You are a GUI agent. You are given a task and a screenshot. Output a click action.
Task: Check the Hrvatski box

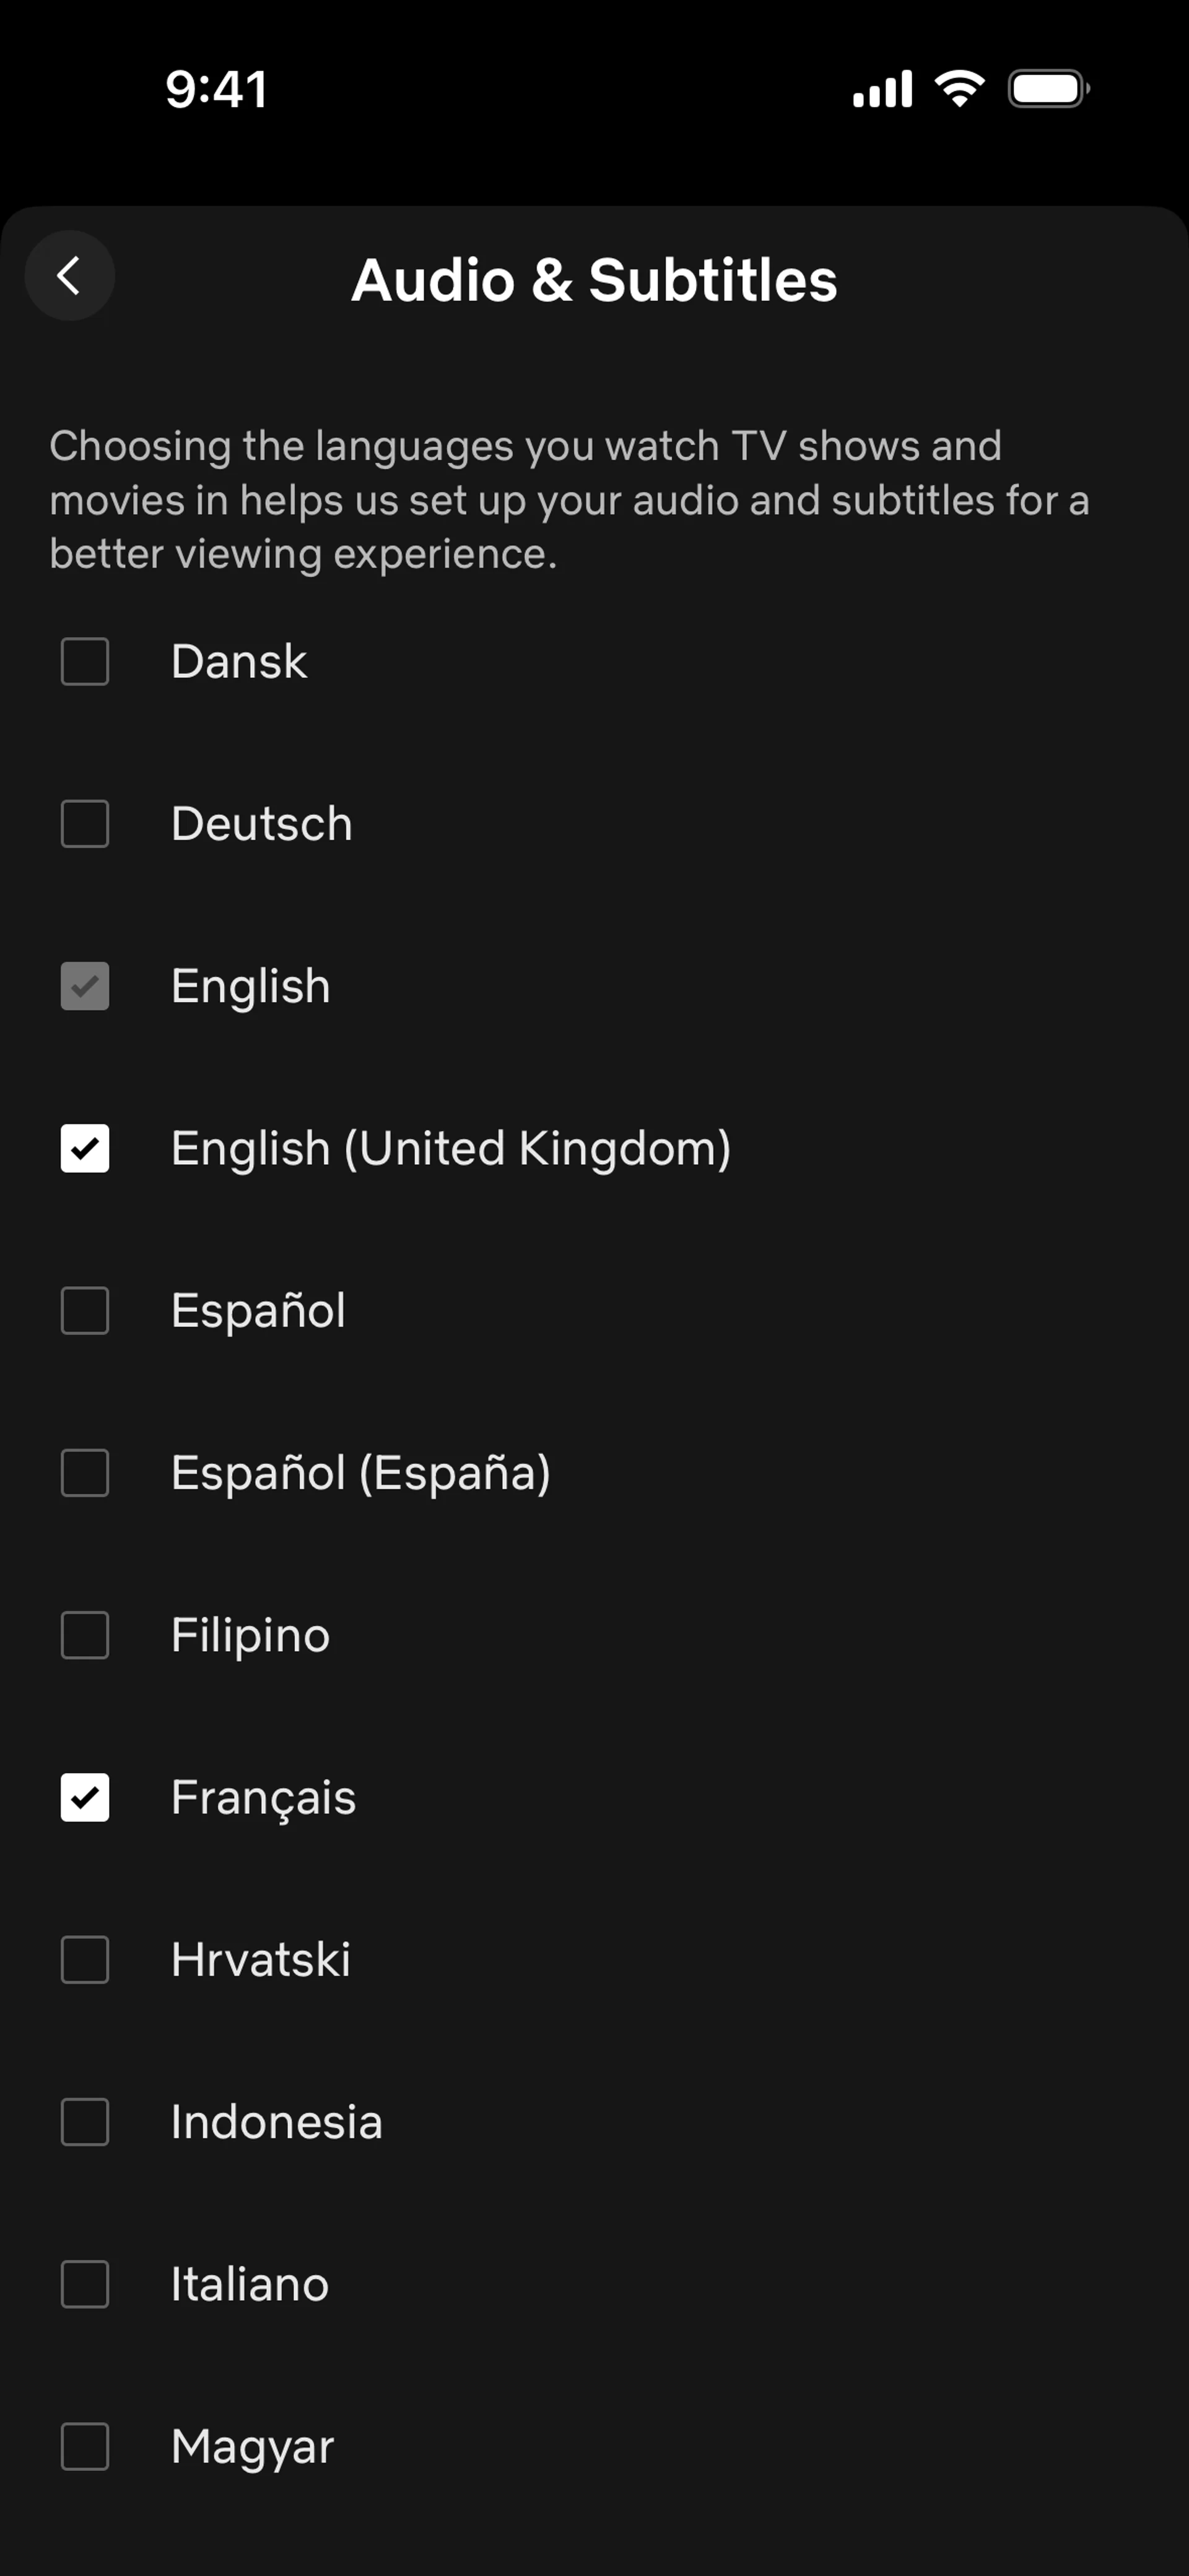tap(85, 1960)
